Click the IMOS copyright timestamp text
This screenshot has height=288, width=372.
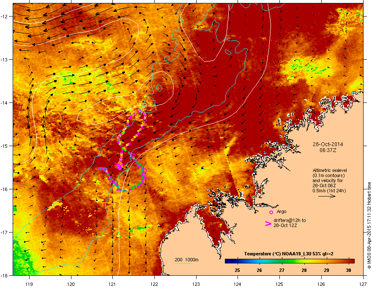pos(369,225)
